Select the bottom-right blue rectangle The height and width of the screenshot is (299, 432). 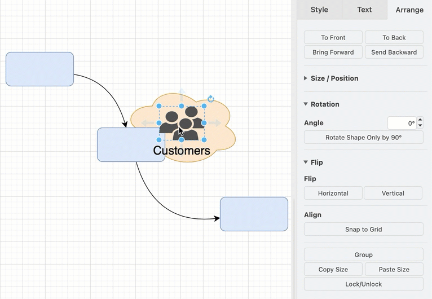click(x=254, y=214)
